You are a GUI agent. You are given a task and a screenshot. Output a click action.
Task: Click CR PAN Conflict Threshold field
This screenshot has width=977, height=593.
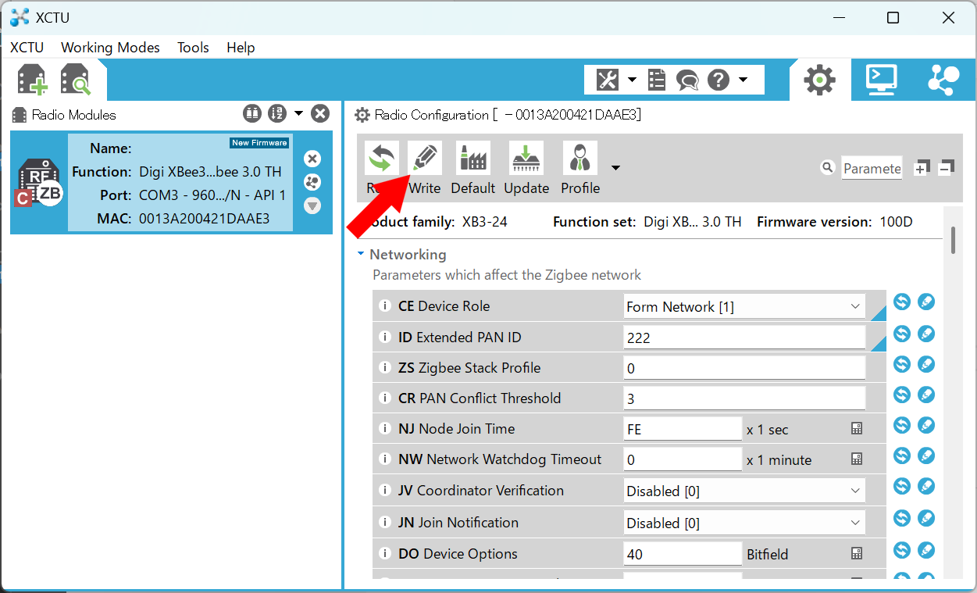744,398
